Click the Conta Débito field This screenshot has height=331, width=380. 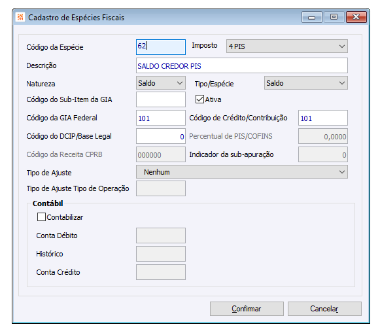tap(161, 235)
